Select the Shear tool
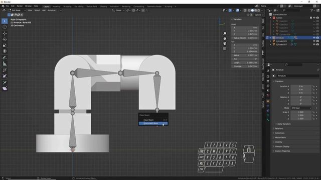The image size is (321, 180). (x=5, y=88)
